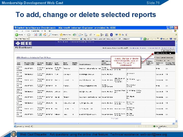Click the Snagit toolbar button
Image resolution: width=183 pixels, height=137 pixels.
point(164,39)
